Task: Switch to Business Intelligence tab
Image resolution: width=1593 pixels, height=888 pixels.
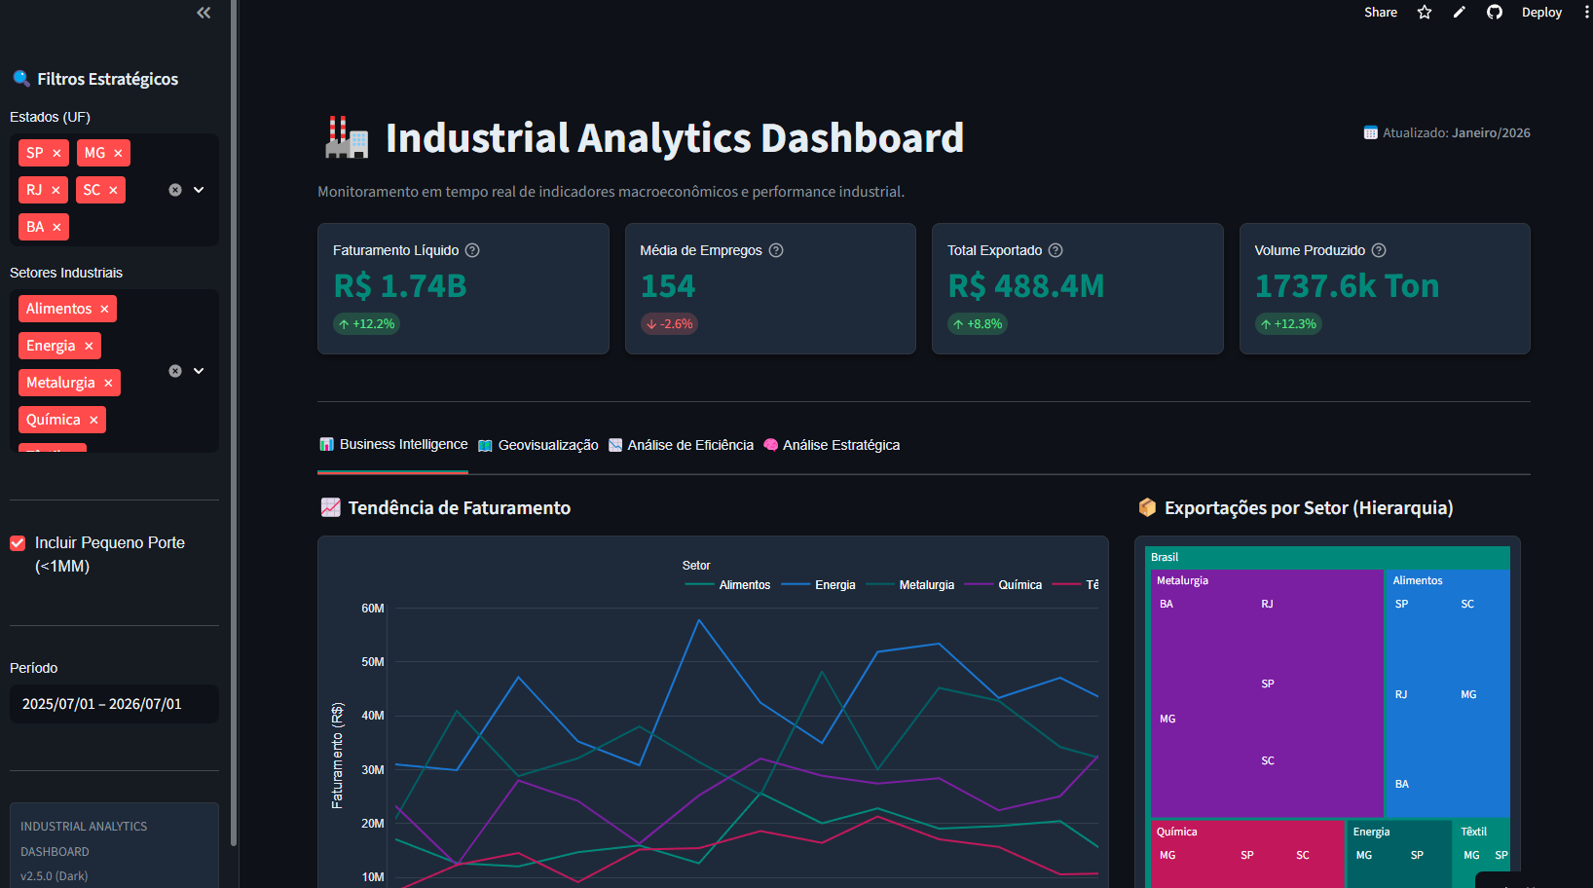Action: 393,445
